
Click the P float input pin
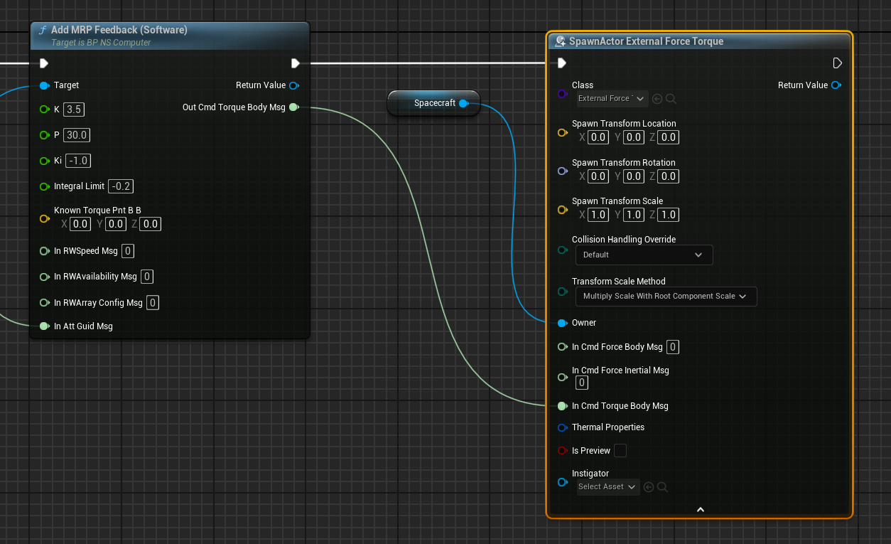[45, 135]
